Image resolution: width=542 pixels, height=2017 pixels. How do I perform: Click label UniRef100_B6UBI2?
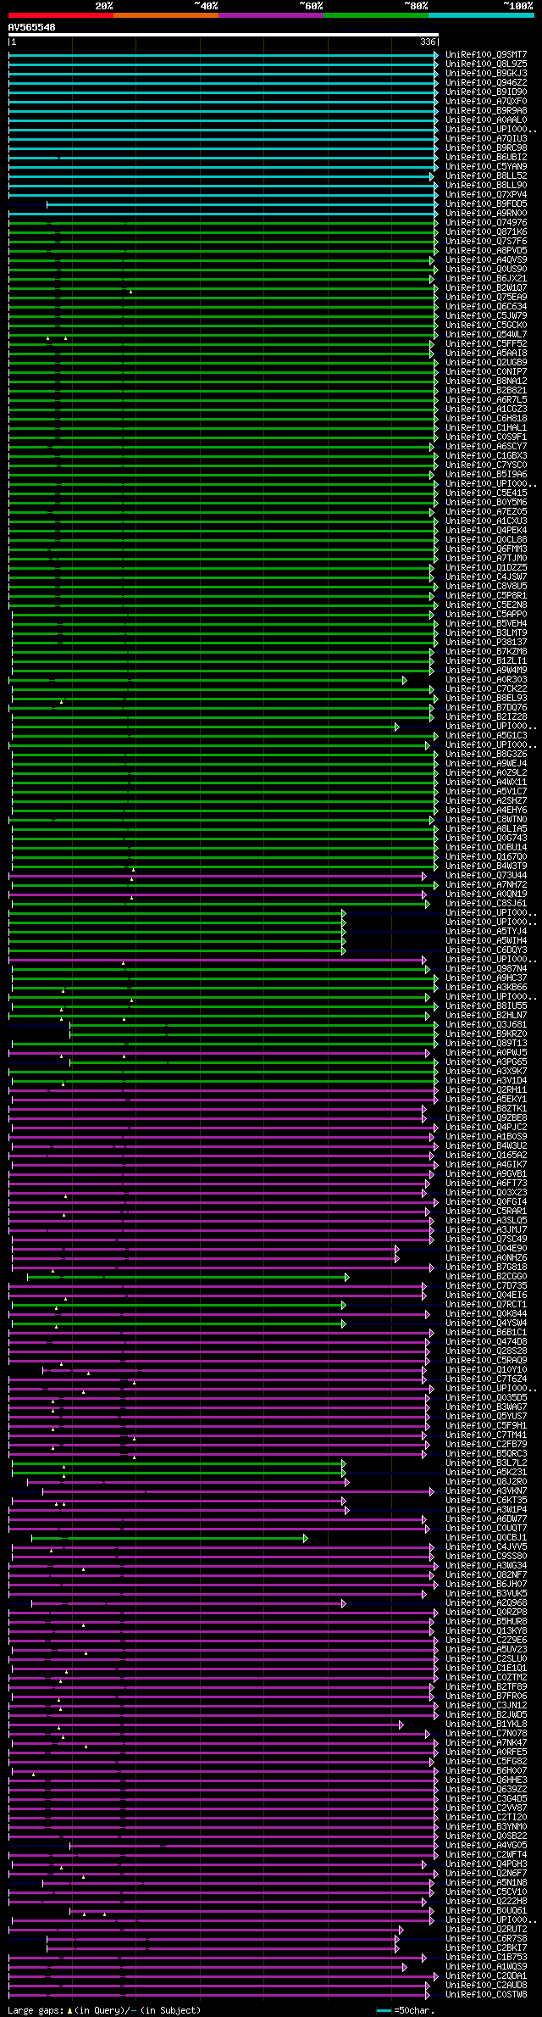pyautogui.click(x=486, y=157)
